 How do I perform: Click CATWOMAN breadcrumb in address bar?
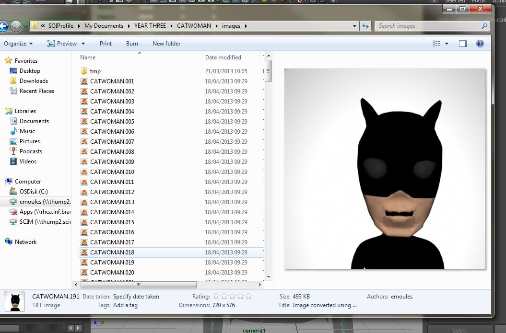pyautogui.click(x=194, y=26)
